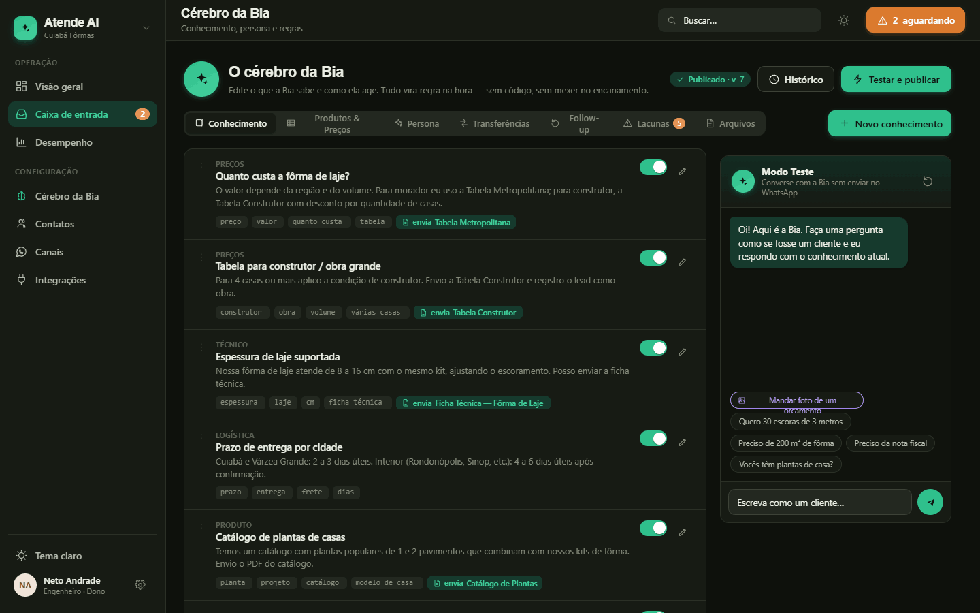Click 'Preciso da nota fiscal' suggestion
This screenshot has height=613, width=980.
point(891,443)
